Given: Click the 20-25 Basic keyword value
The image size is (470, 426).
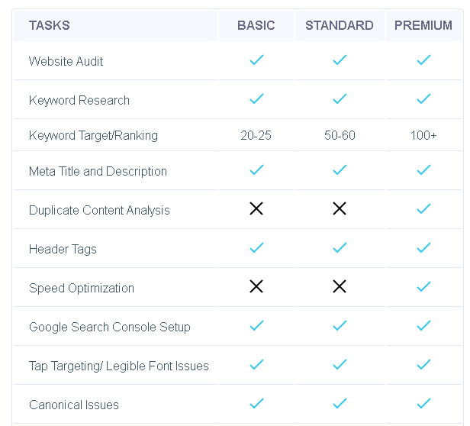Looking at the screenshot, I should click(256, 135).
